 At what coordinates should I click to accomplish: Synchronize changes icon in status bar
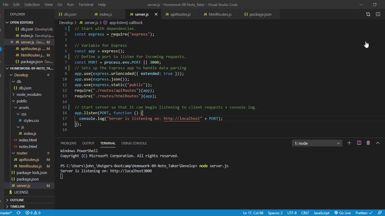point(18,213)
